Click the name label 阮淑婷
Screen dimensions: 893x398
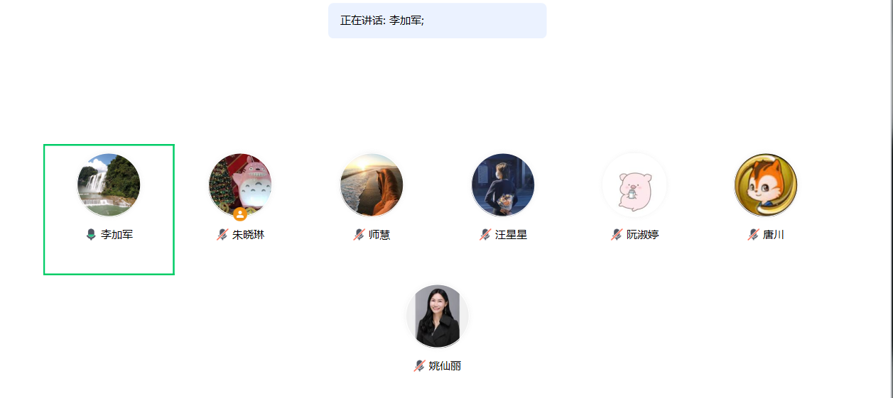tap(642, 235)
